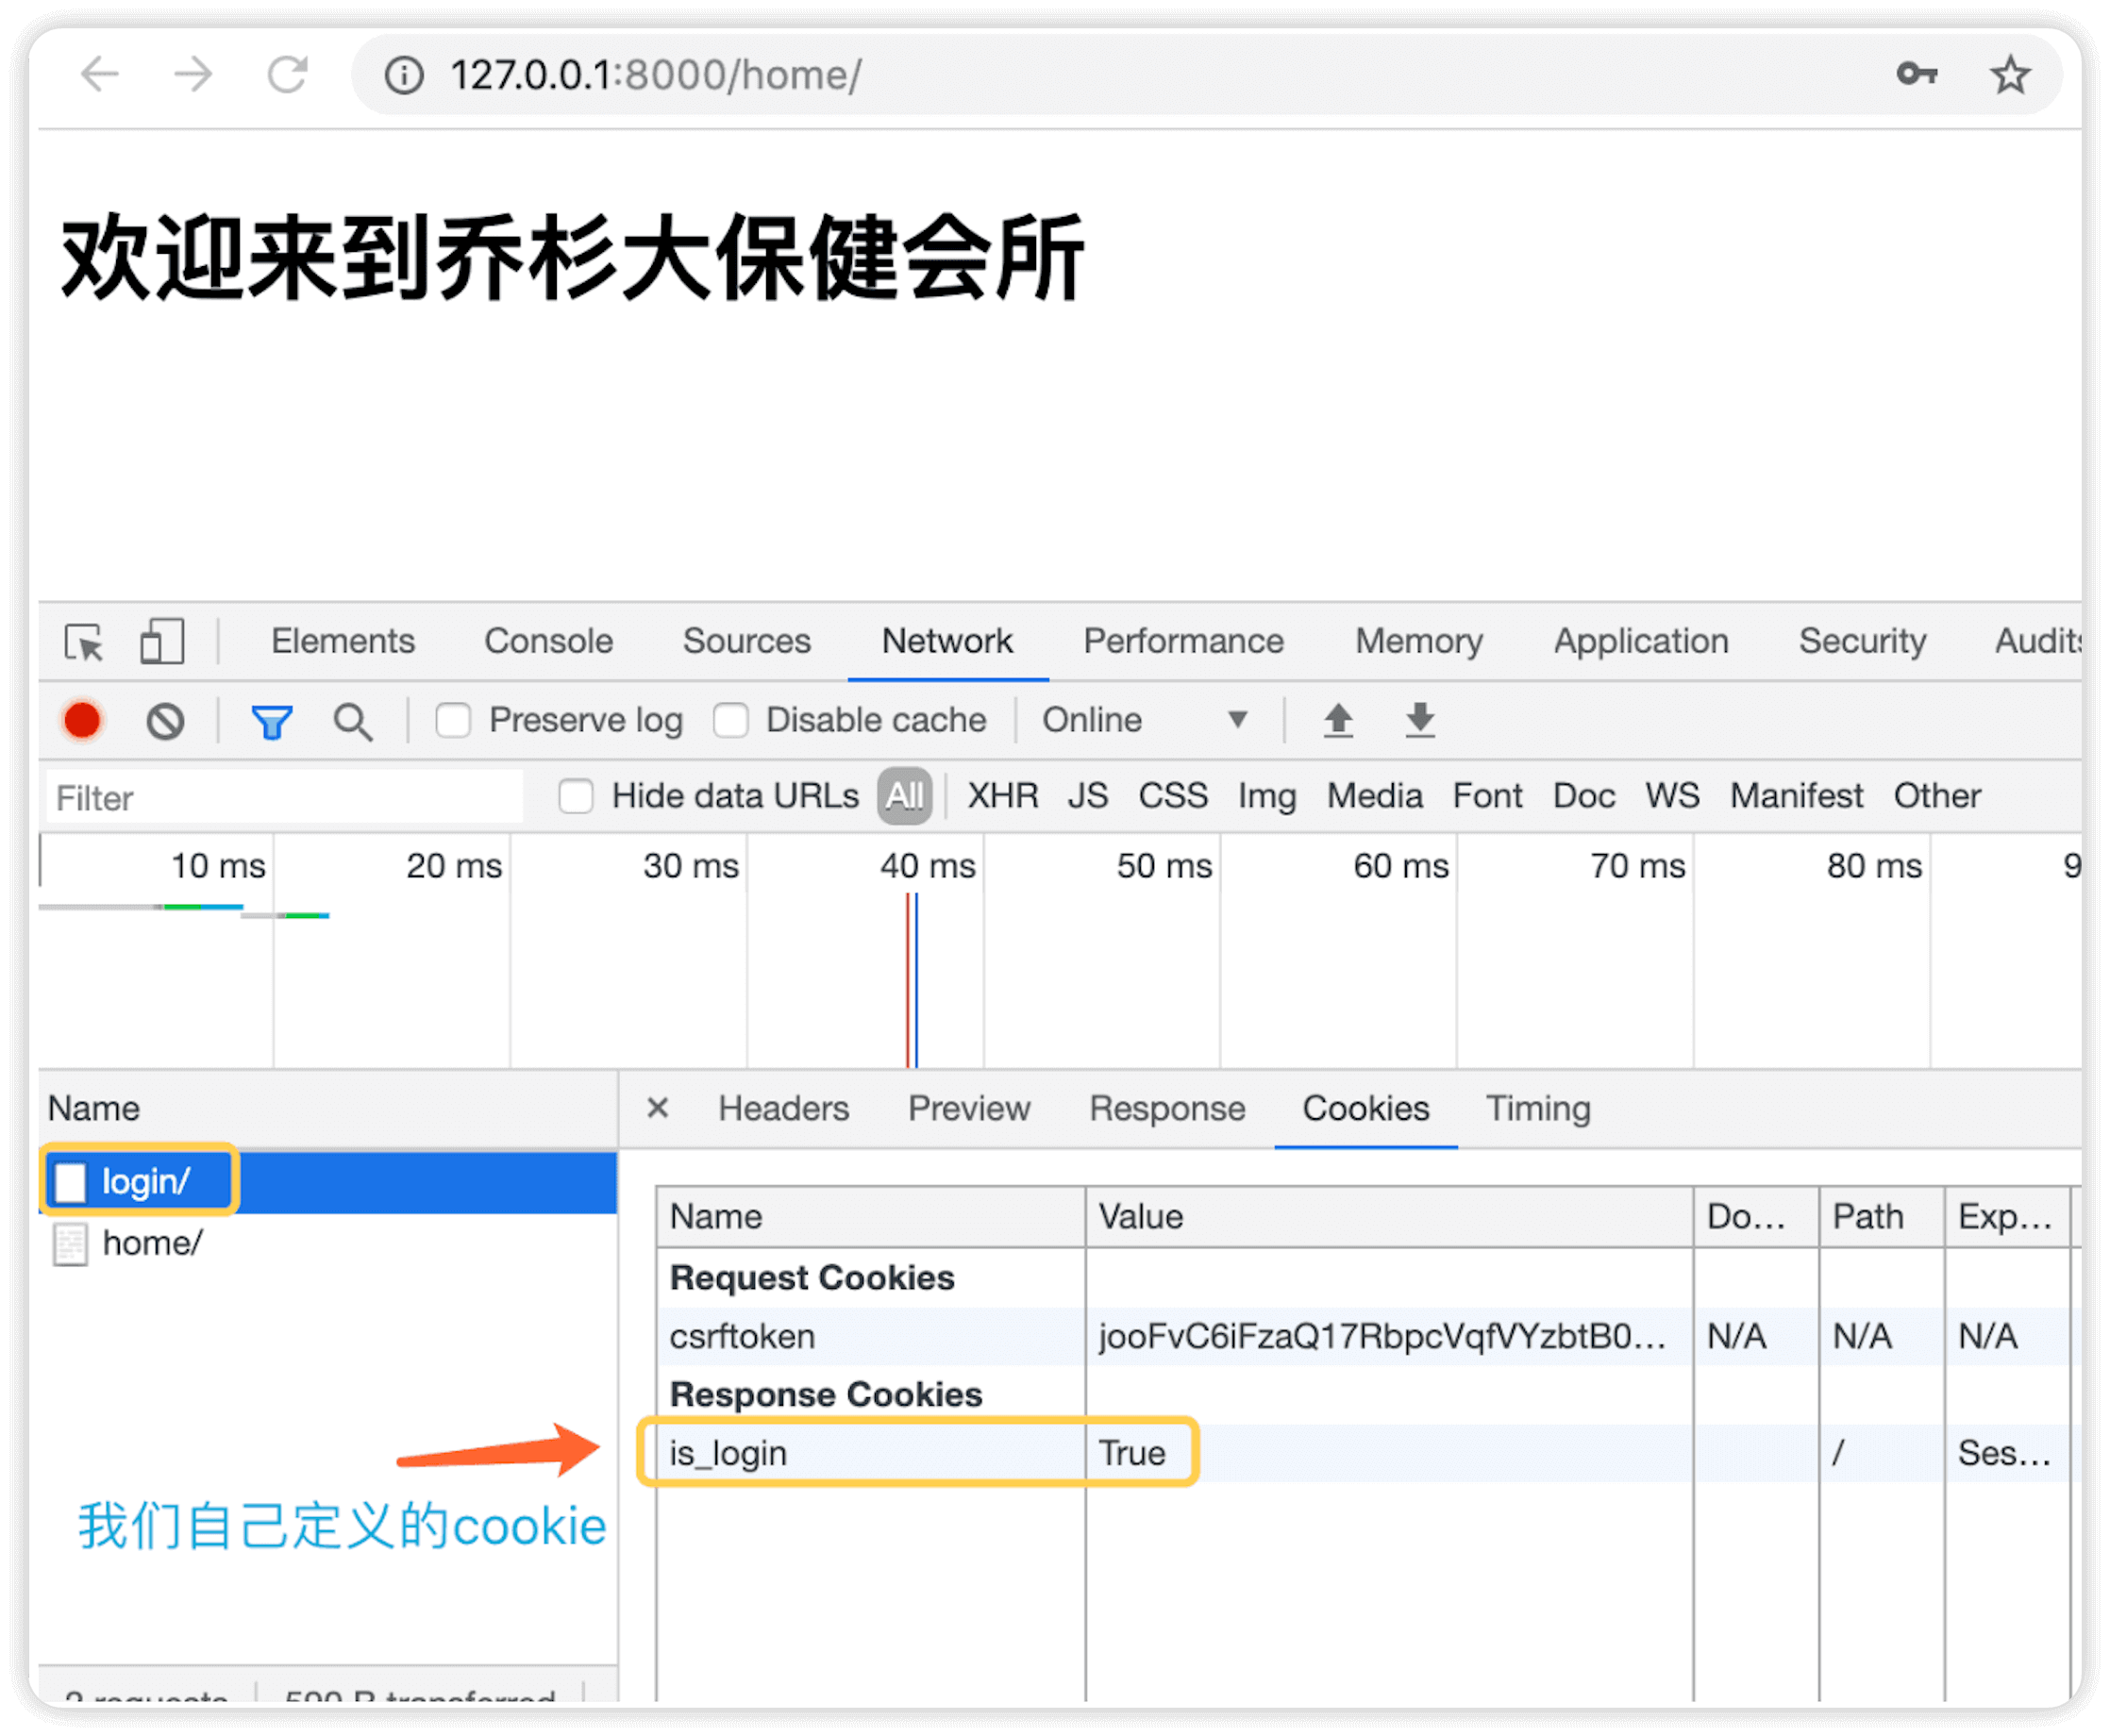Filter requests by Manifest
Viewport: 2110px width, 1736px height.
pos(1797,796)
